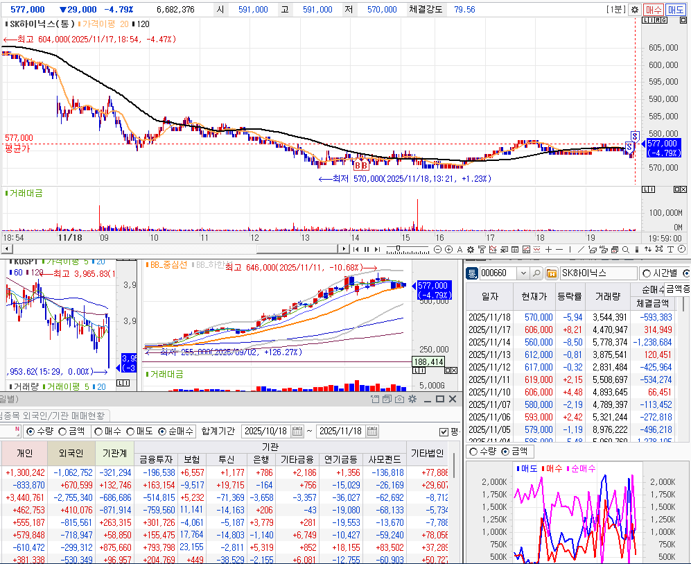Image resolution: width=691 pixels, height=564 pixels.
Task: Click the main chart horizontal scrollbar thumb
Action: point(297,249)
